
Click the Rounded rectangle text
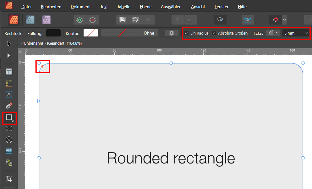click(x=171, y=158)
